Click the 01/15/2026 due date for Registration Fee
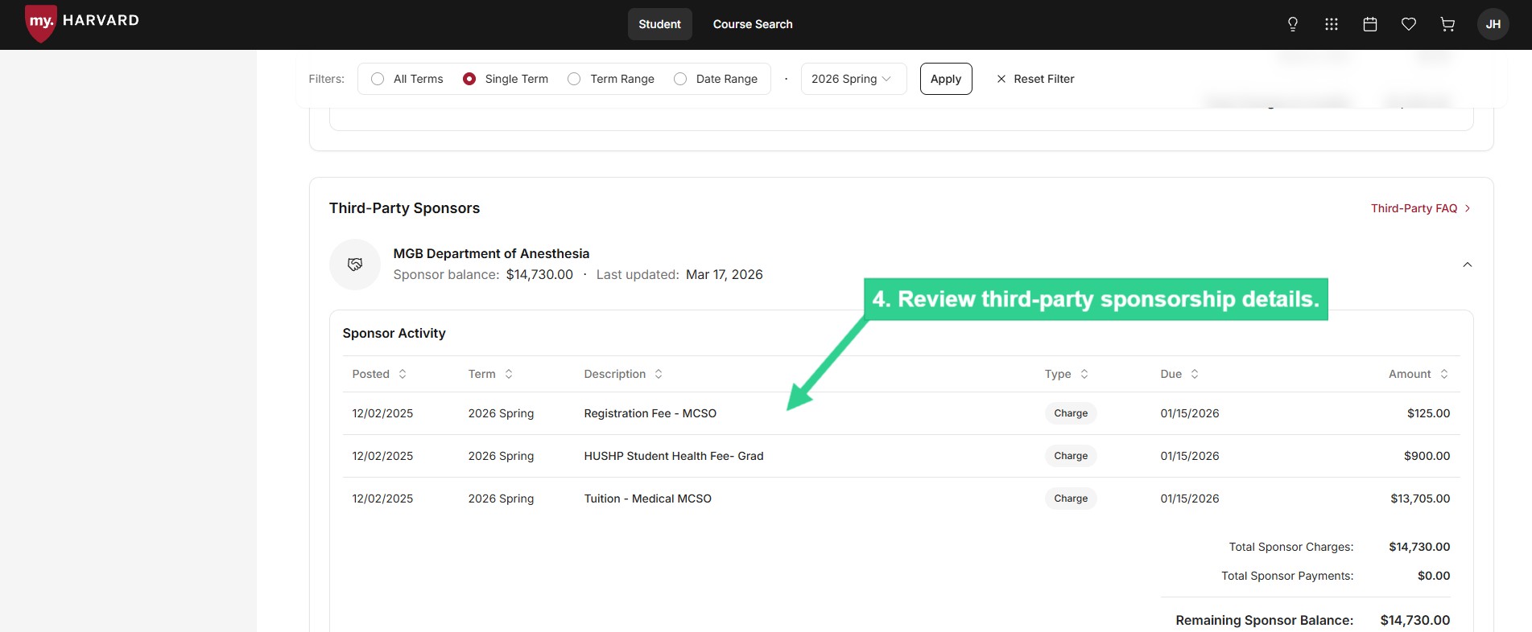The width and height of the screenshot is (1532, 632). click(x=1189, y=413)
